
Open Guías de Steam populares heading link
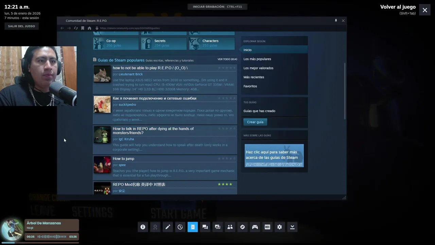(x=121, y=60)
